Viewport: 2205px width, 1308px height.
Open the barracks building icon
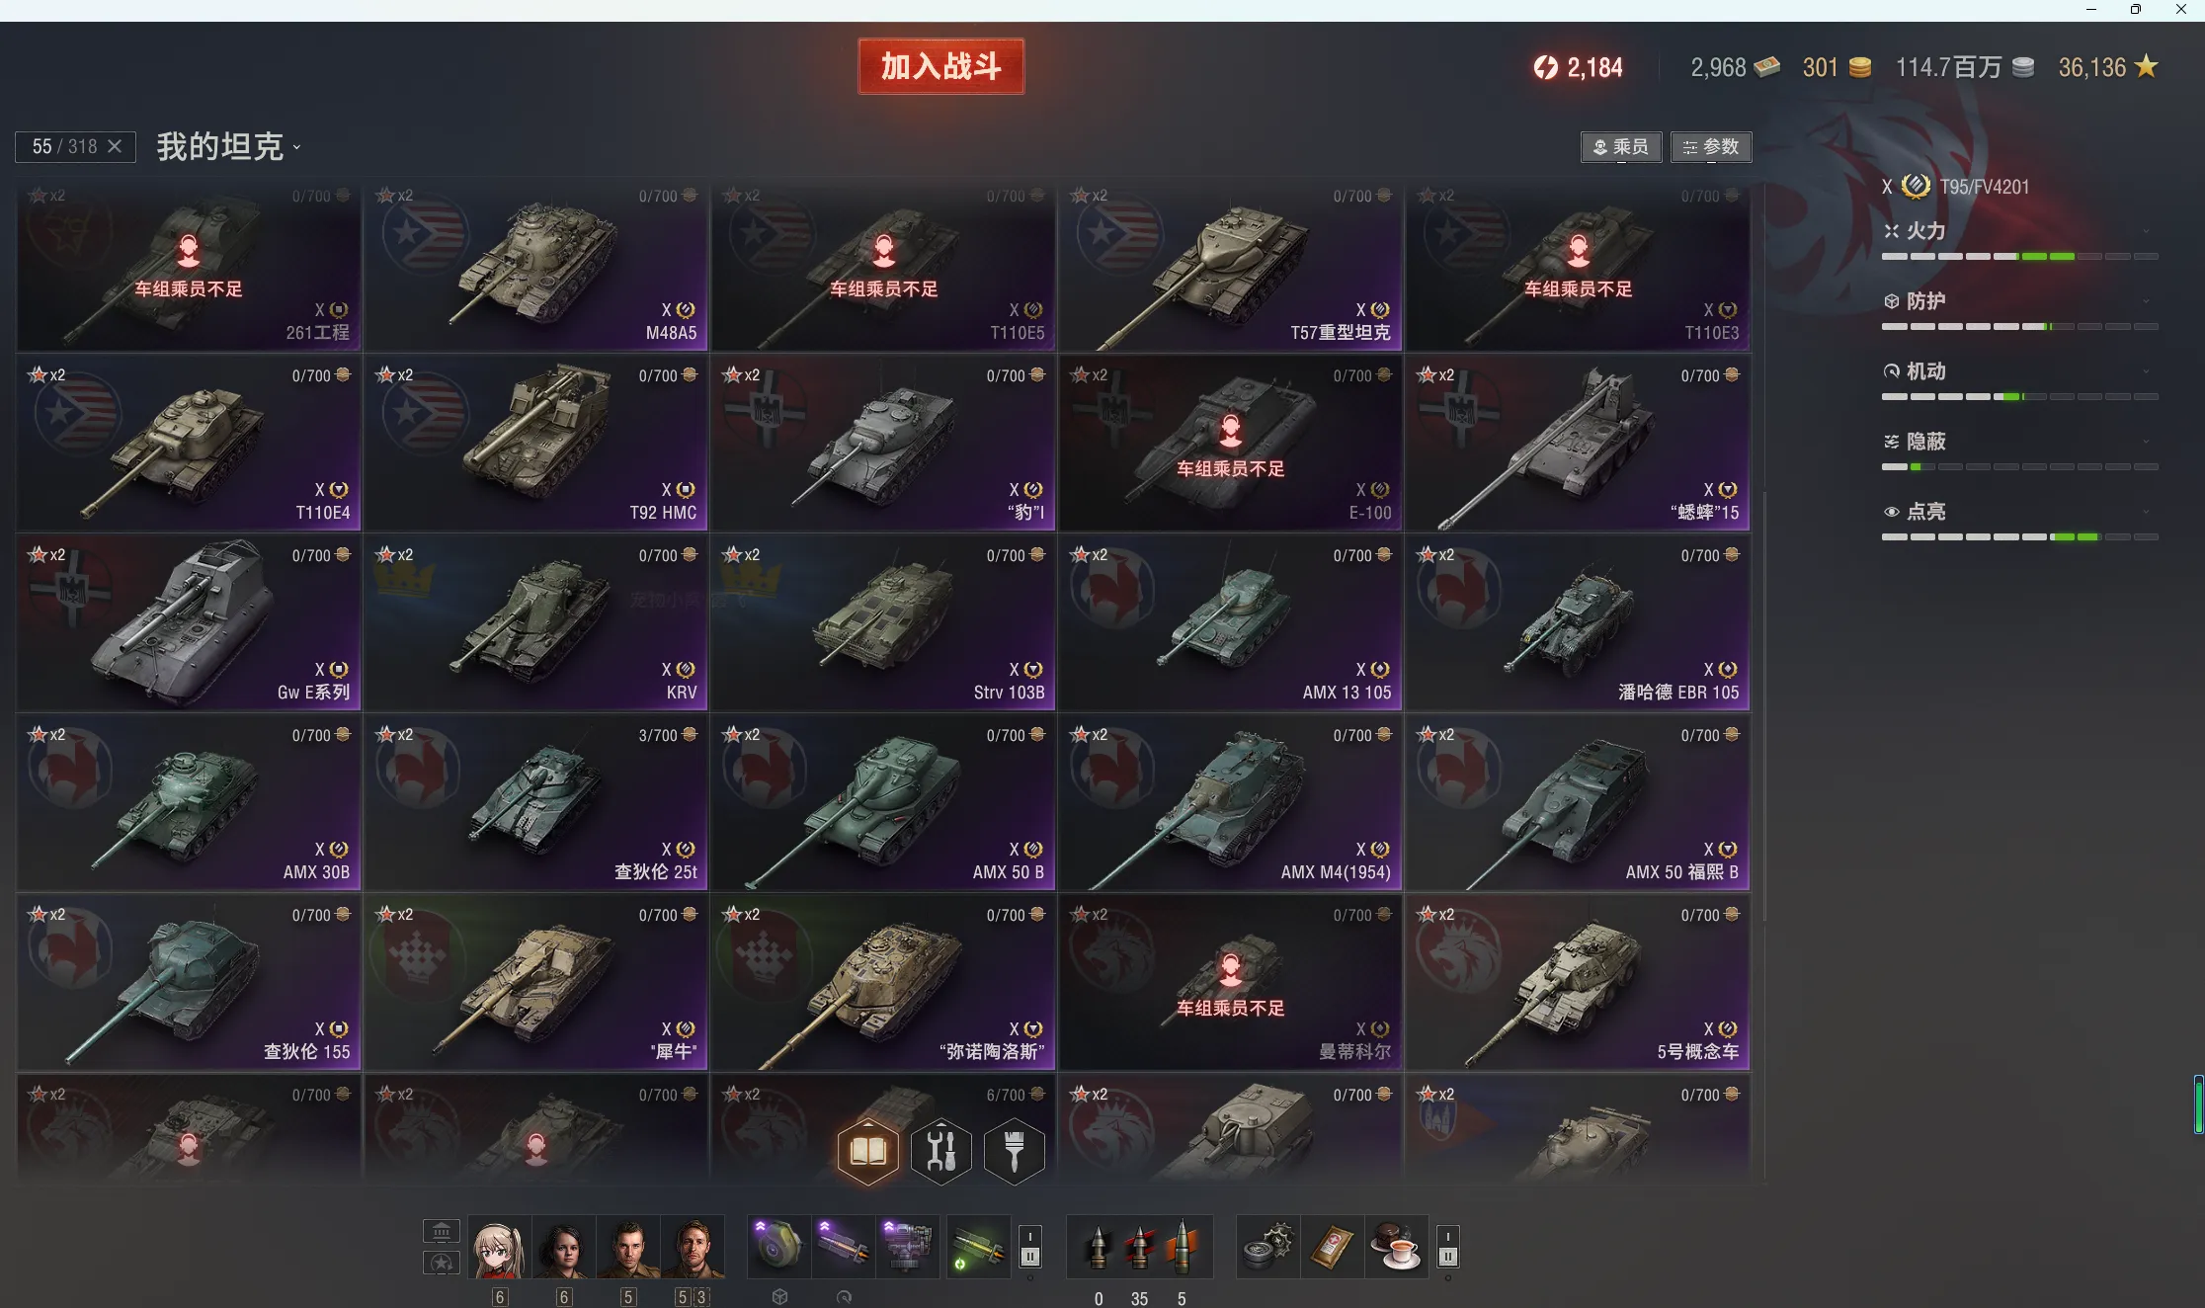tap(441, 1231)
